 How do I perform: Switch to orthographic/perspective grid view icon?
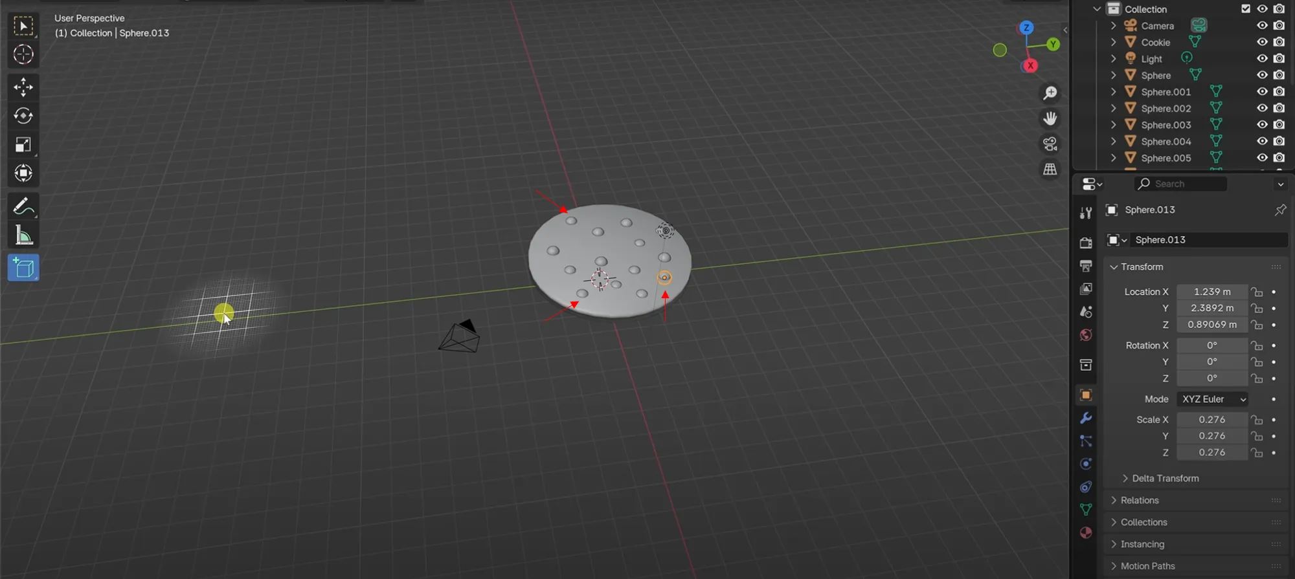[1050, 169]
